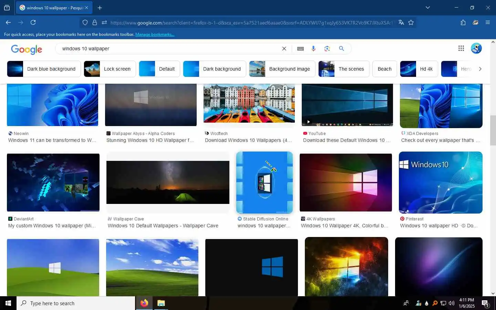Open fiery colorful Windows logo thumbnail
496x310 pixels.
347,267
